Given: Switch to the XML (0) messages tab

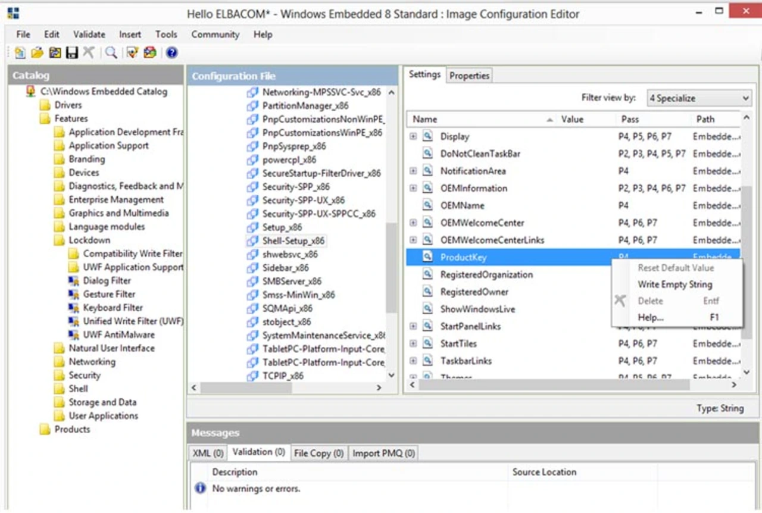Looking at the screenshot, I should coord(208,453).
